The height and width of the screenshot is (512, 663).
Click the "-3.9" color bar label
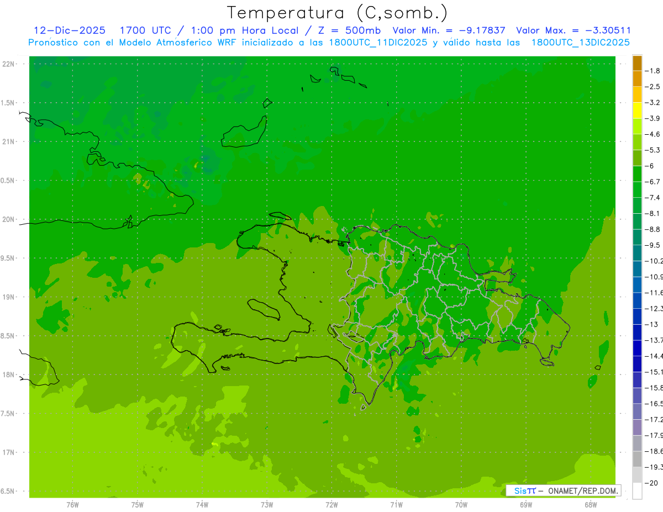(x=653, y=118)
